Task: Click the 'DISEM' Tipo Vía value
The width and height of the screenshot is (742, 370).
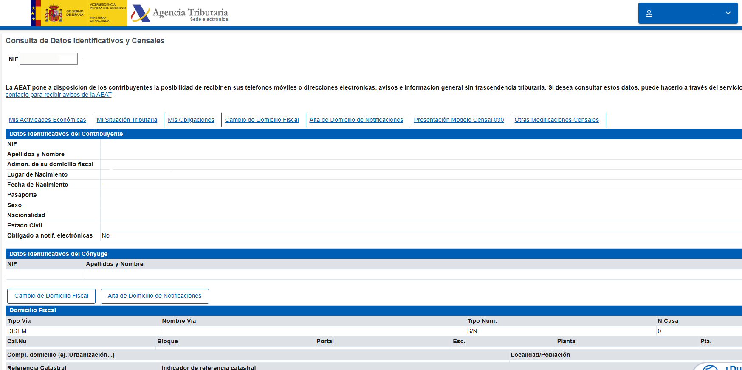Action: coord(17,331)
